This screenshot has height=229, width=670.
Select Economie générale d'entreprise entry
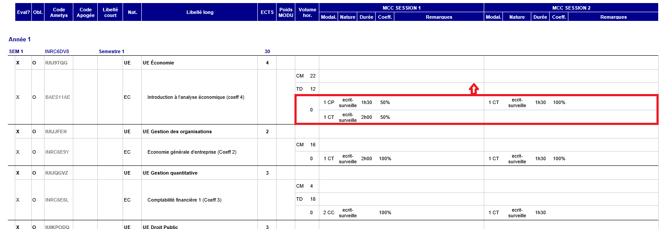[x=192, y=152]
